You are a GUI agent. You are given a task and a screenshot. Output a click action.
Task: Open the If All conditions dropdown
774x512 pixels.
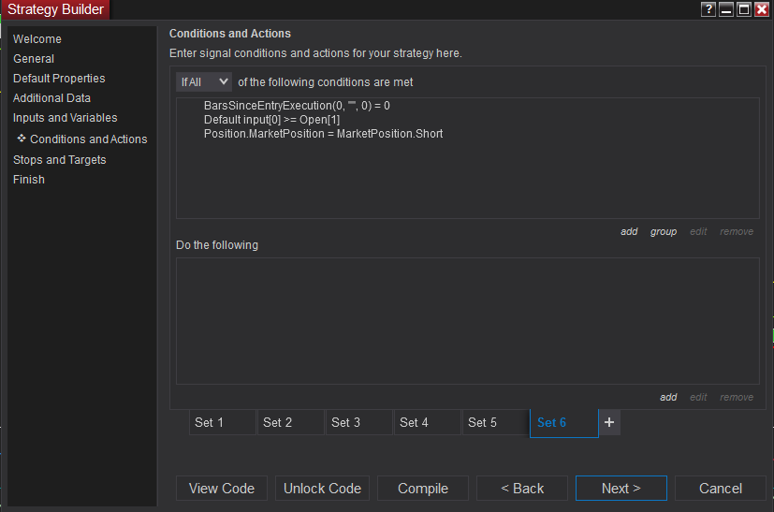click(x=204, y=82)
